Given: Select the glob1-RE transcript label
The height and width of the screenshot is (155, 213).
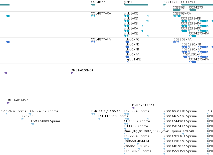Looking at the screenshot, I should click(x=131, y=33).
